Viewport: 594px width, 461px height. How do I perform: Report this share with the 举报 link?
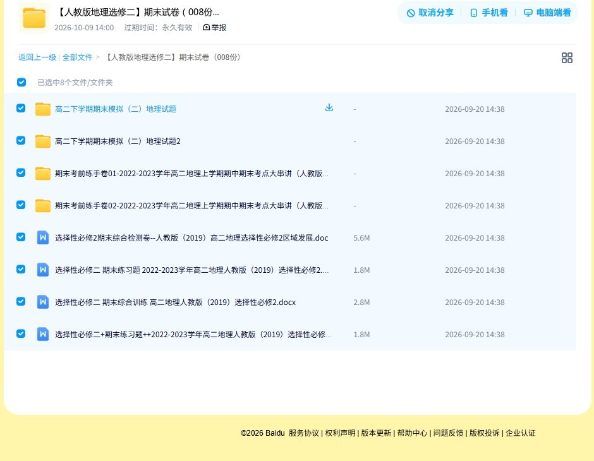(x=215, y=27)
